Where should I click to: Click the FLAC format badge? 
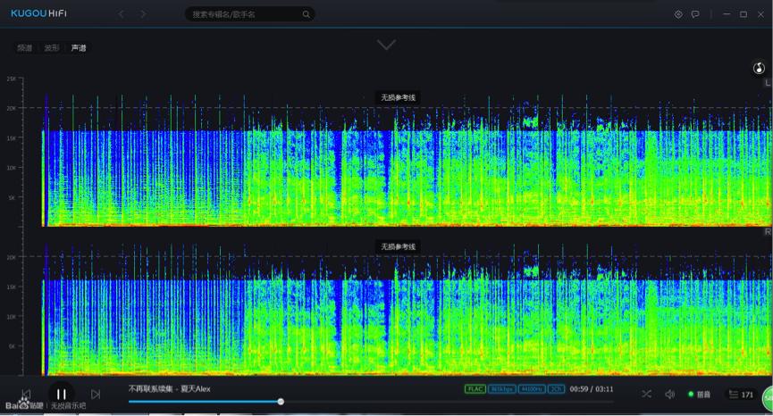(x=475, y=389)
